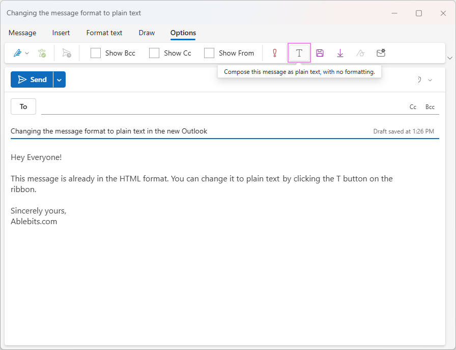Enable the Show Bcc checkbox

[95, 52]
